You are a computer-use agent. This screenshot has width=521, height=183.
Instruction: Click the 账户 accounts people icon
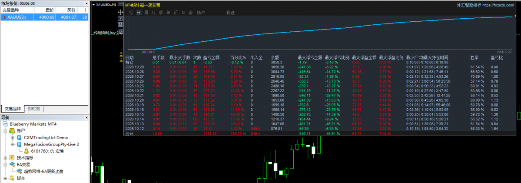11,130
